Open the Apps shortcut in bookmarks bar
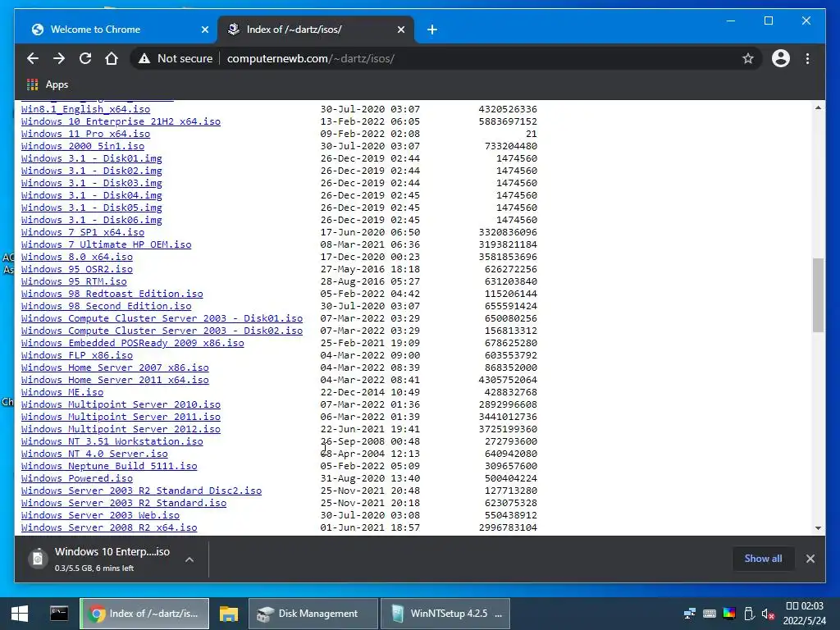This screenshot has width=840, height=630. coord(47,84)
